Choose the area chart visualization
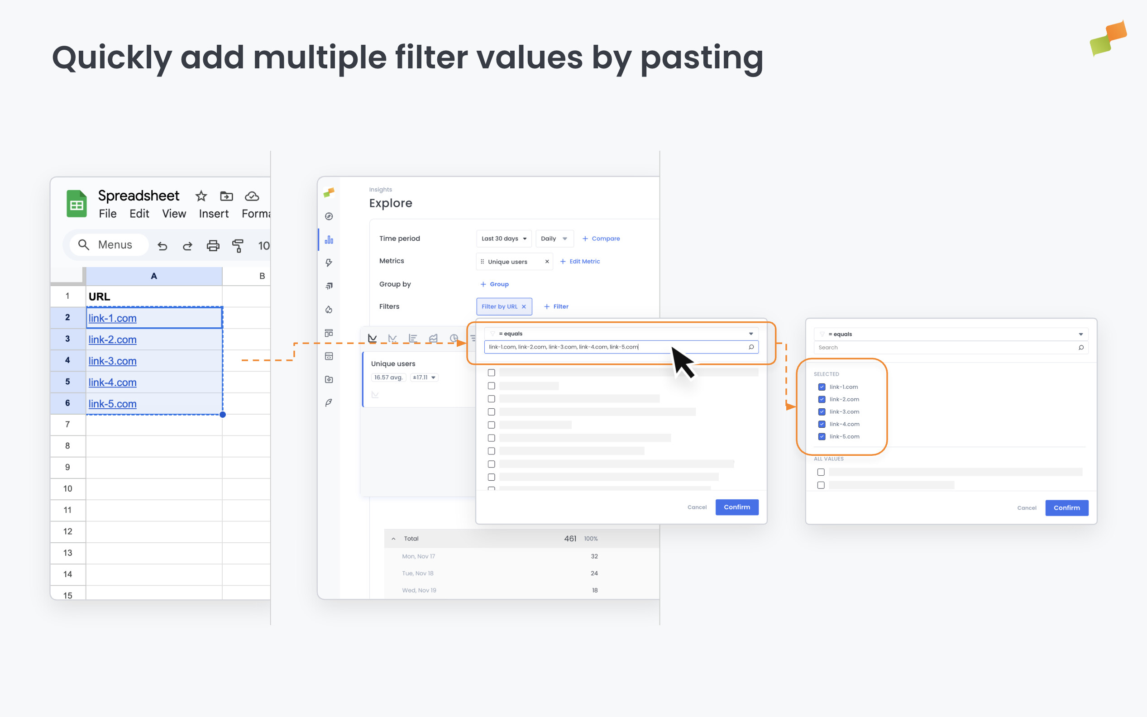The height and width of the screenshot is (717, 1147). 433,338
